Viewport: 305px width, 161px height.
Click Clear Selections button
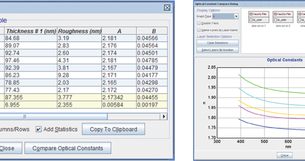point(217,43)
